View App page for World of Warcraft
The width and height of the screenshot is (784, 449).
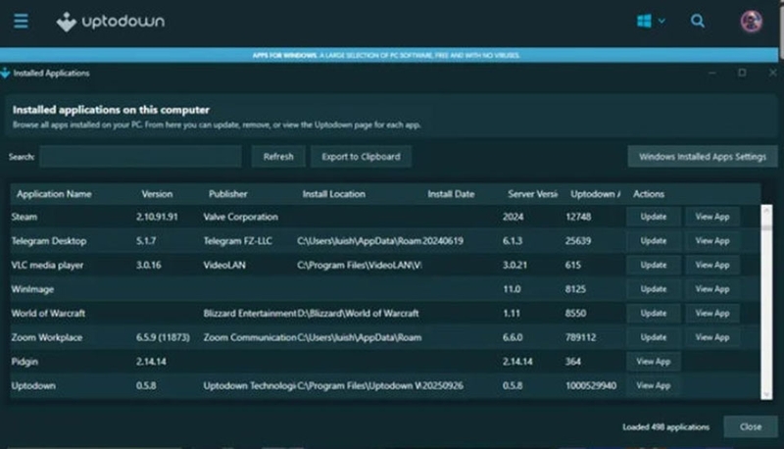coord(712,313)
